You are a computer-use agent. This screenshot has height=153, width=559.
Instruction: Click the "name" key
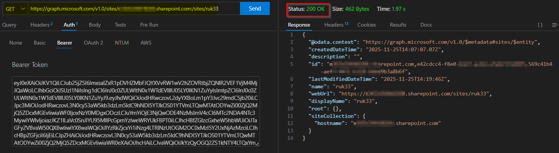(317, 86)
